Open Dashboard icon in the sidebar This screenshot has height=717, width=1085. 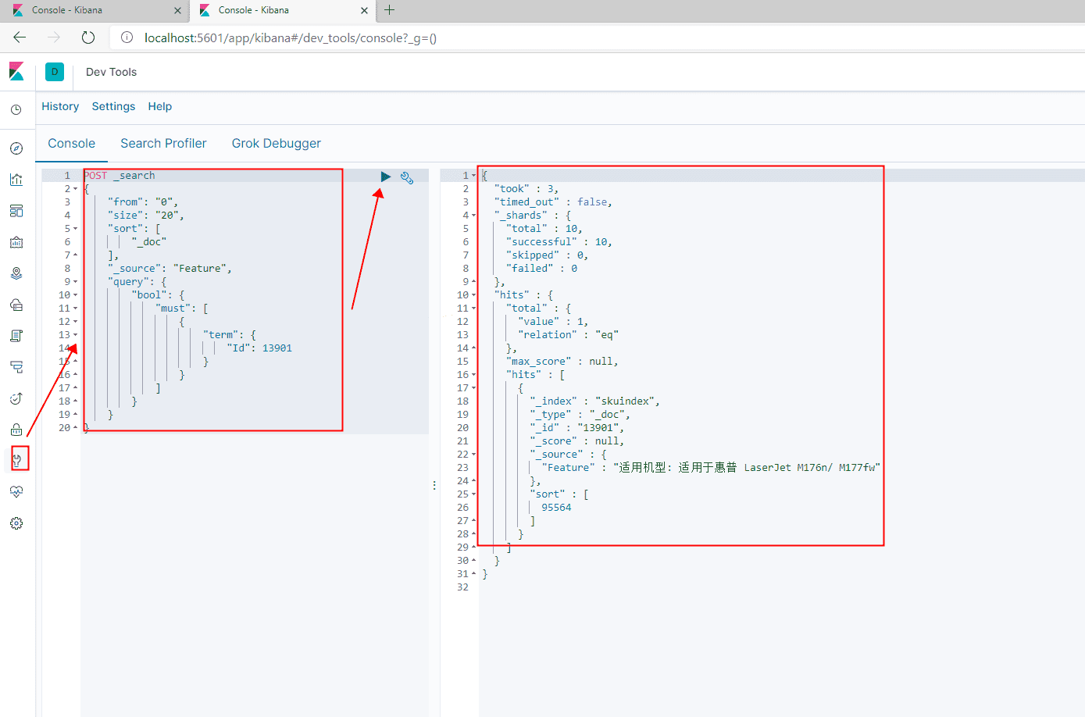point(16,211)
